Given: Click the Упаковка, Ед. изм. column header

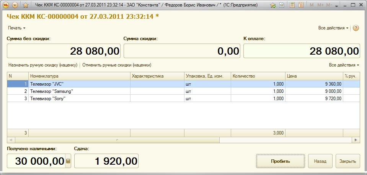Looking at the screenshot, I should (207, 76).
